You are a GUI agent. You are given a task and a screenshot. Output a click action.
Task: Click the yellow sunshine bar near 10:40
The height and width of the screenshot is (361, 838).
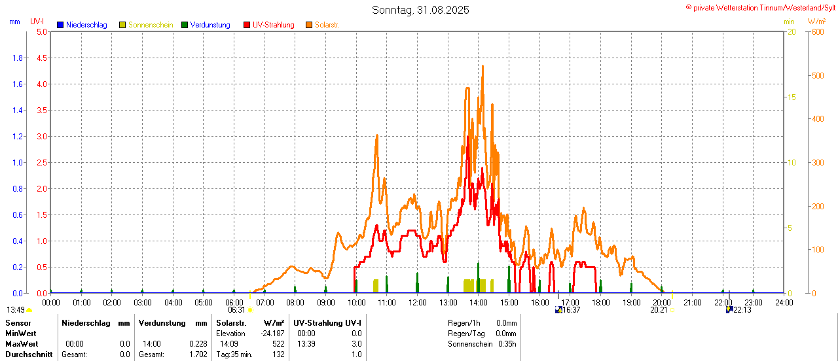point(376,286)
